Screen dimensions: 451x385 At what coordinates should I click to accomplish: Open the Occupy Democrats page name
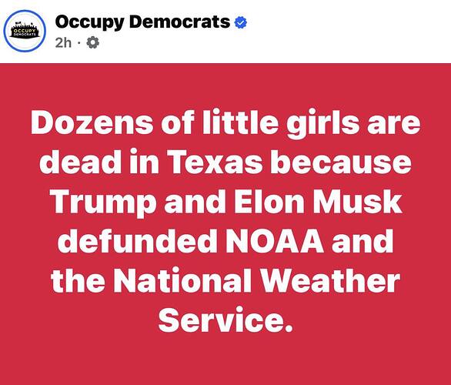(142, 22)
